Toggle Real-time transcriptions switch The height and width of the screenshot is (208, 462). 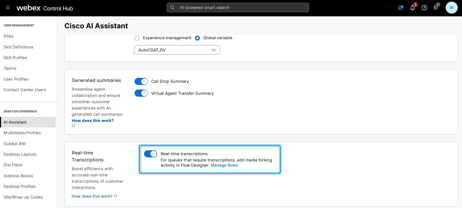(x=151, y=154)
